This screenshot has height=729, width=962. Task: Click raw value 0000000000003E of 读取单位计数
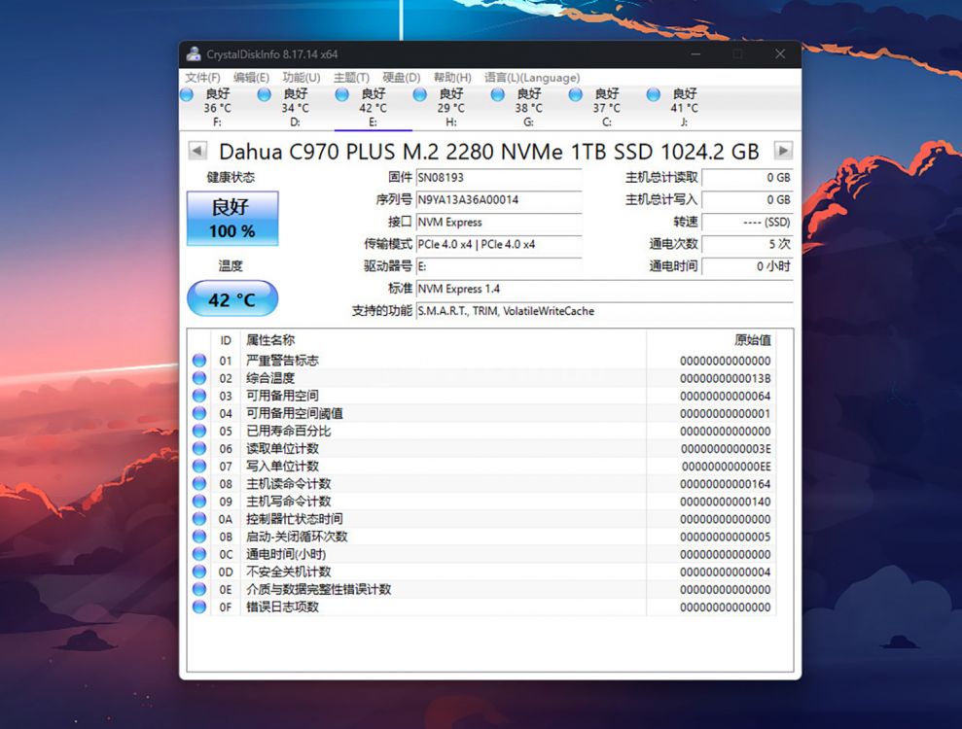coord(726,449)
